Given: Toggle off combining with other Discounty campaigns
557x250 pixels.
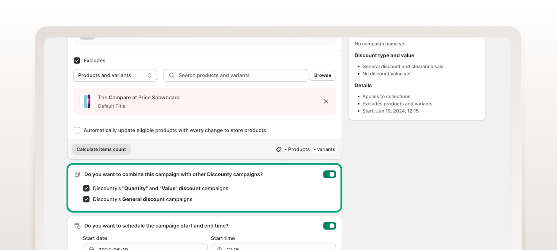Looking at the screenshot, I should [x=329, y=174].
